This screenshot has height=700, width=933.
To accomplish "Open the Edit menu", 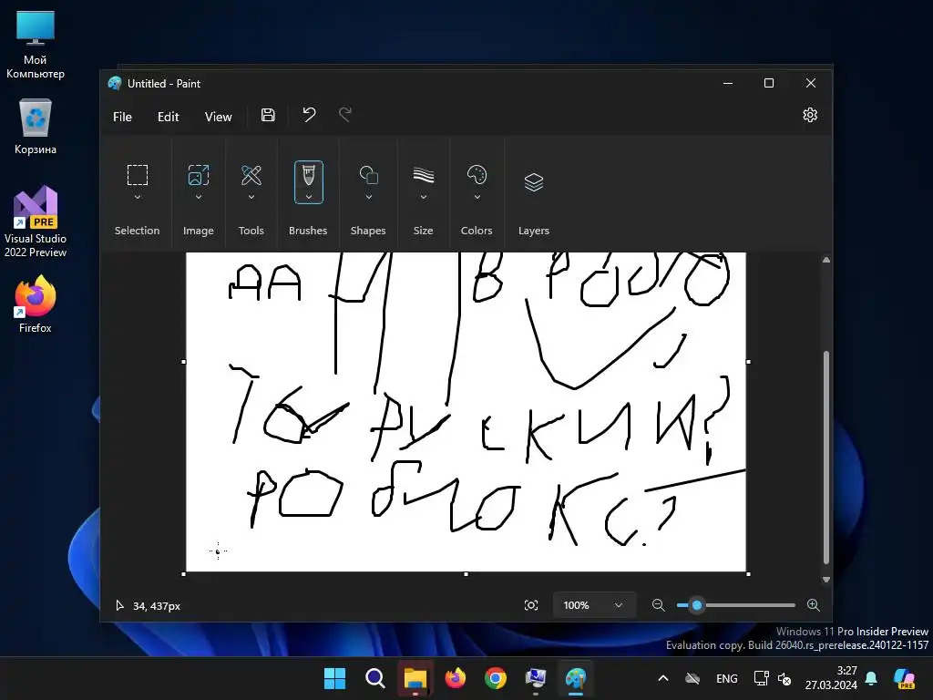I will (x=169, y=117).
